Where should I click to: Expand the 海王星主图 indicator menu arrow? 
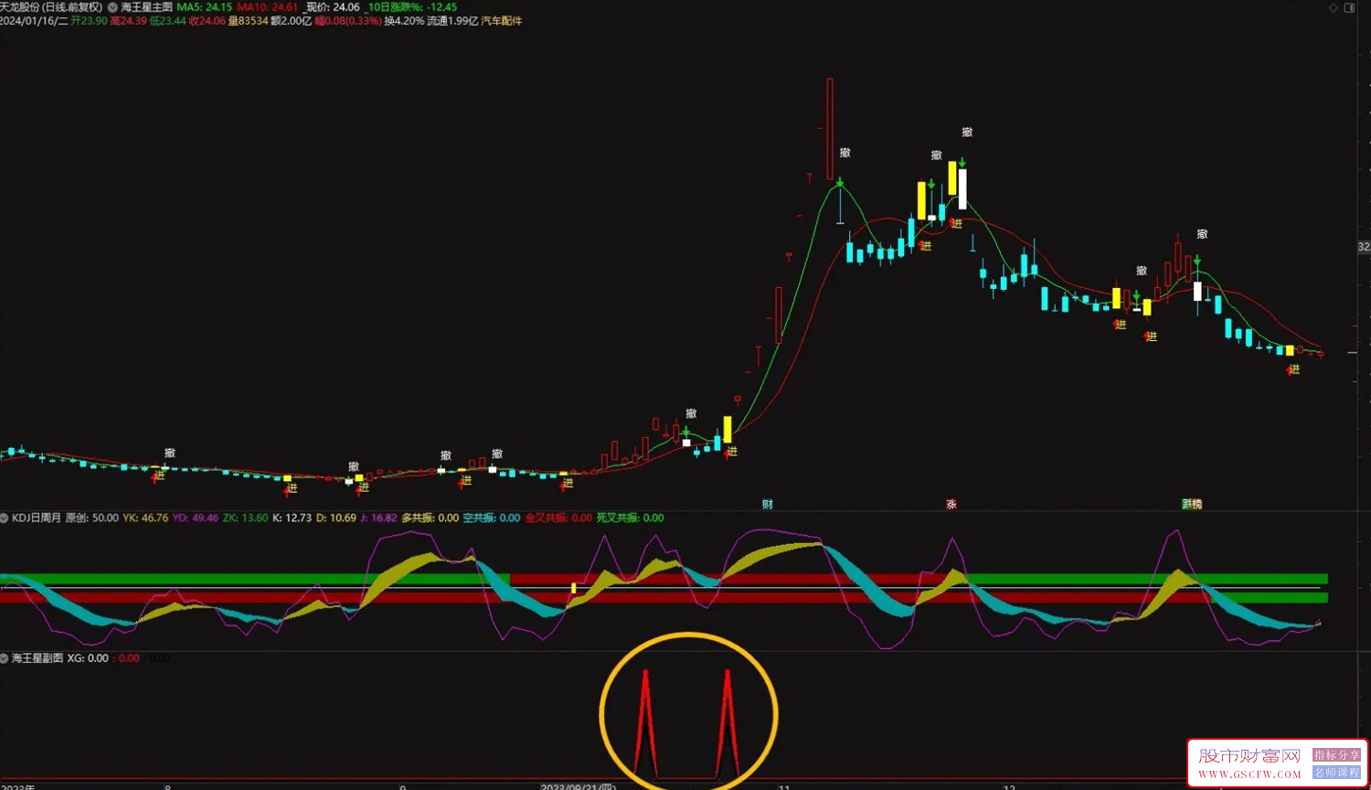tap(112, 6)
